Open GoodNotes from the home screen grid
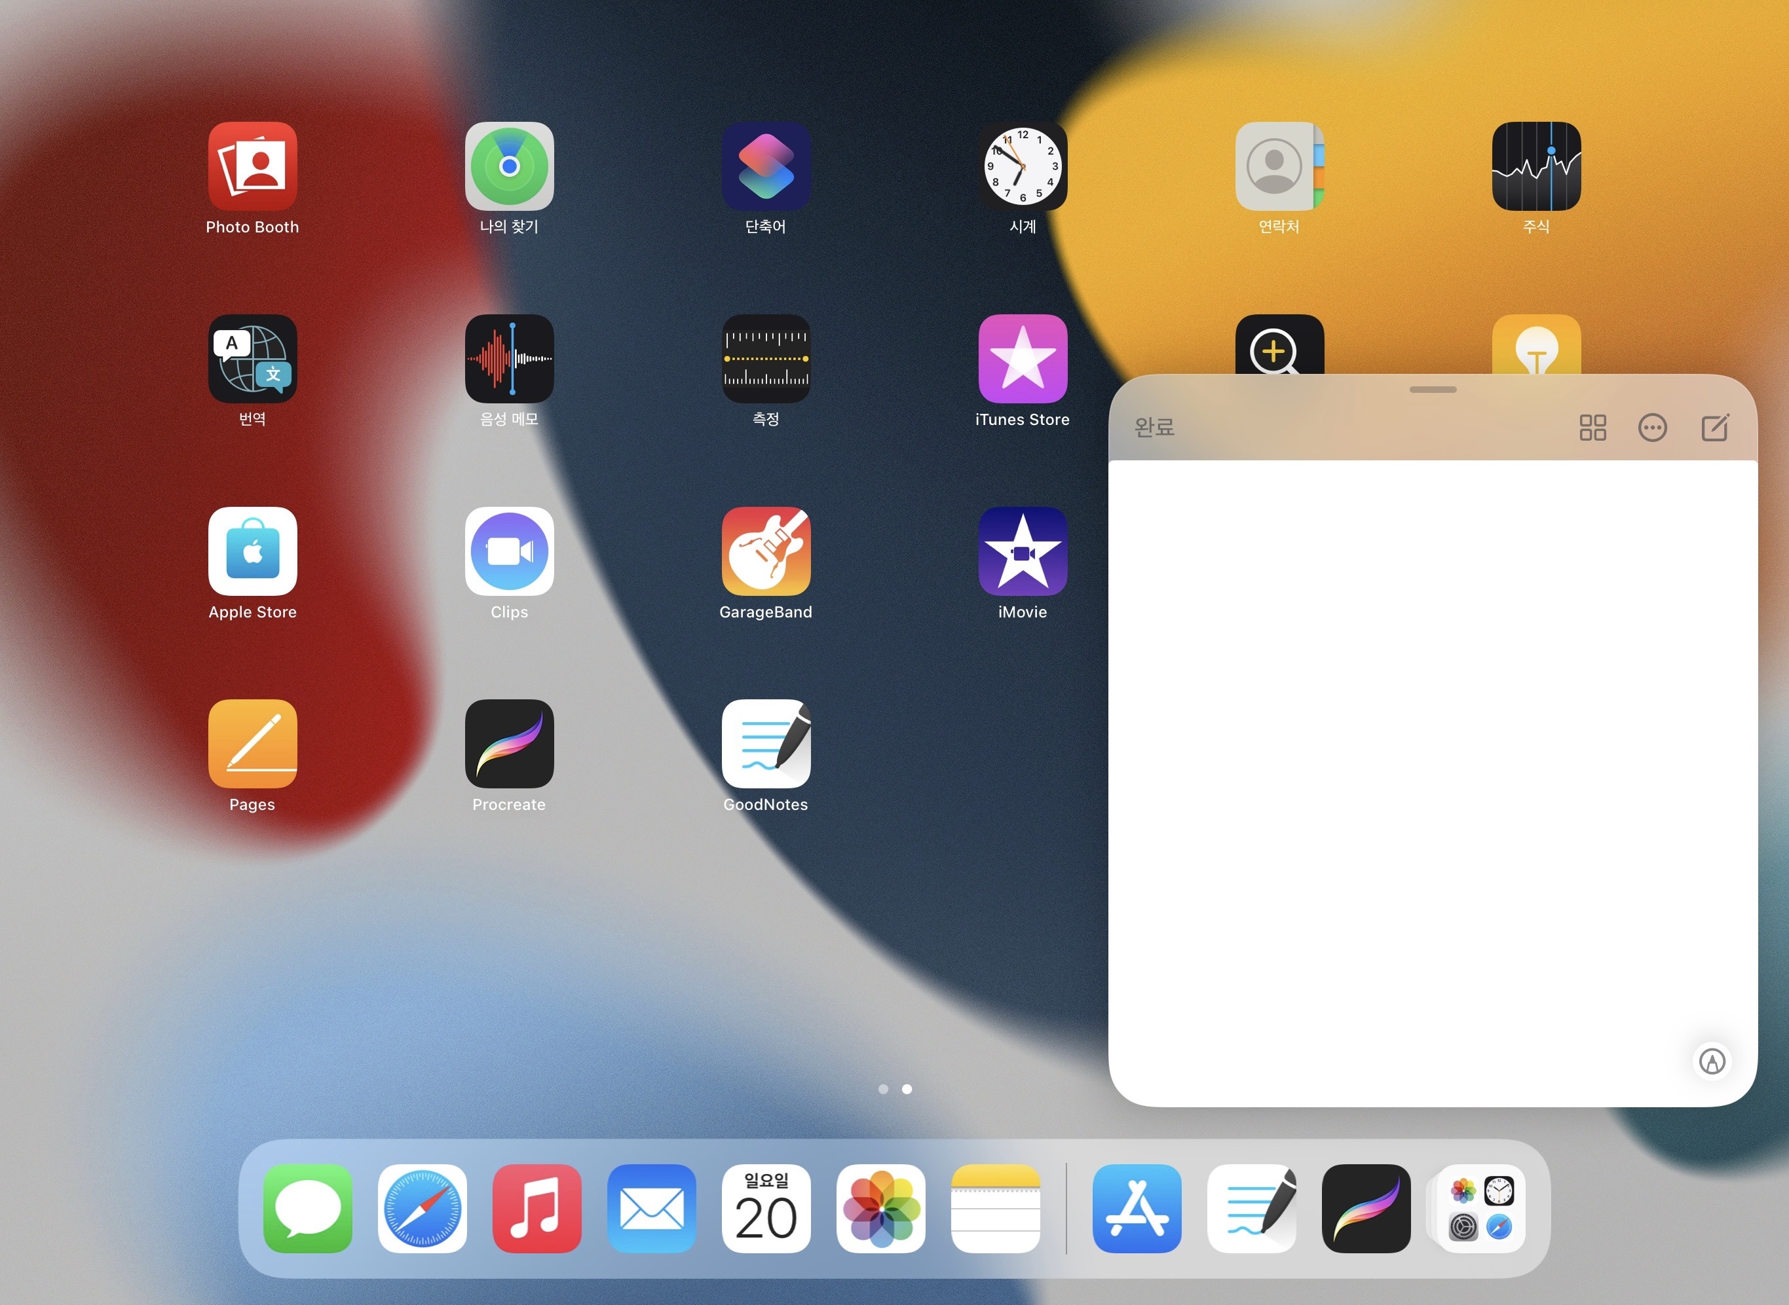1789x1305 pixels. [766, 744]
